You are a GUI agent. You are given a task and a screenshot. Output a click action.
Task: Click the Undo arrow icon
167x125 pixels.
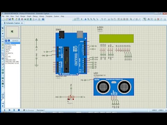click(x=102, y=19)
